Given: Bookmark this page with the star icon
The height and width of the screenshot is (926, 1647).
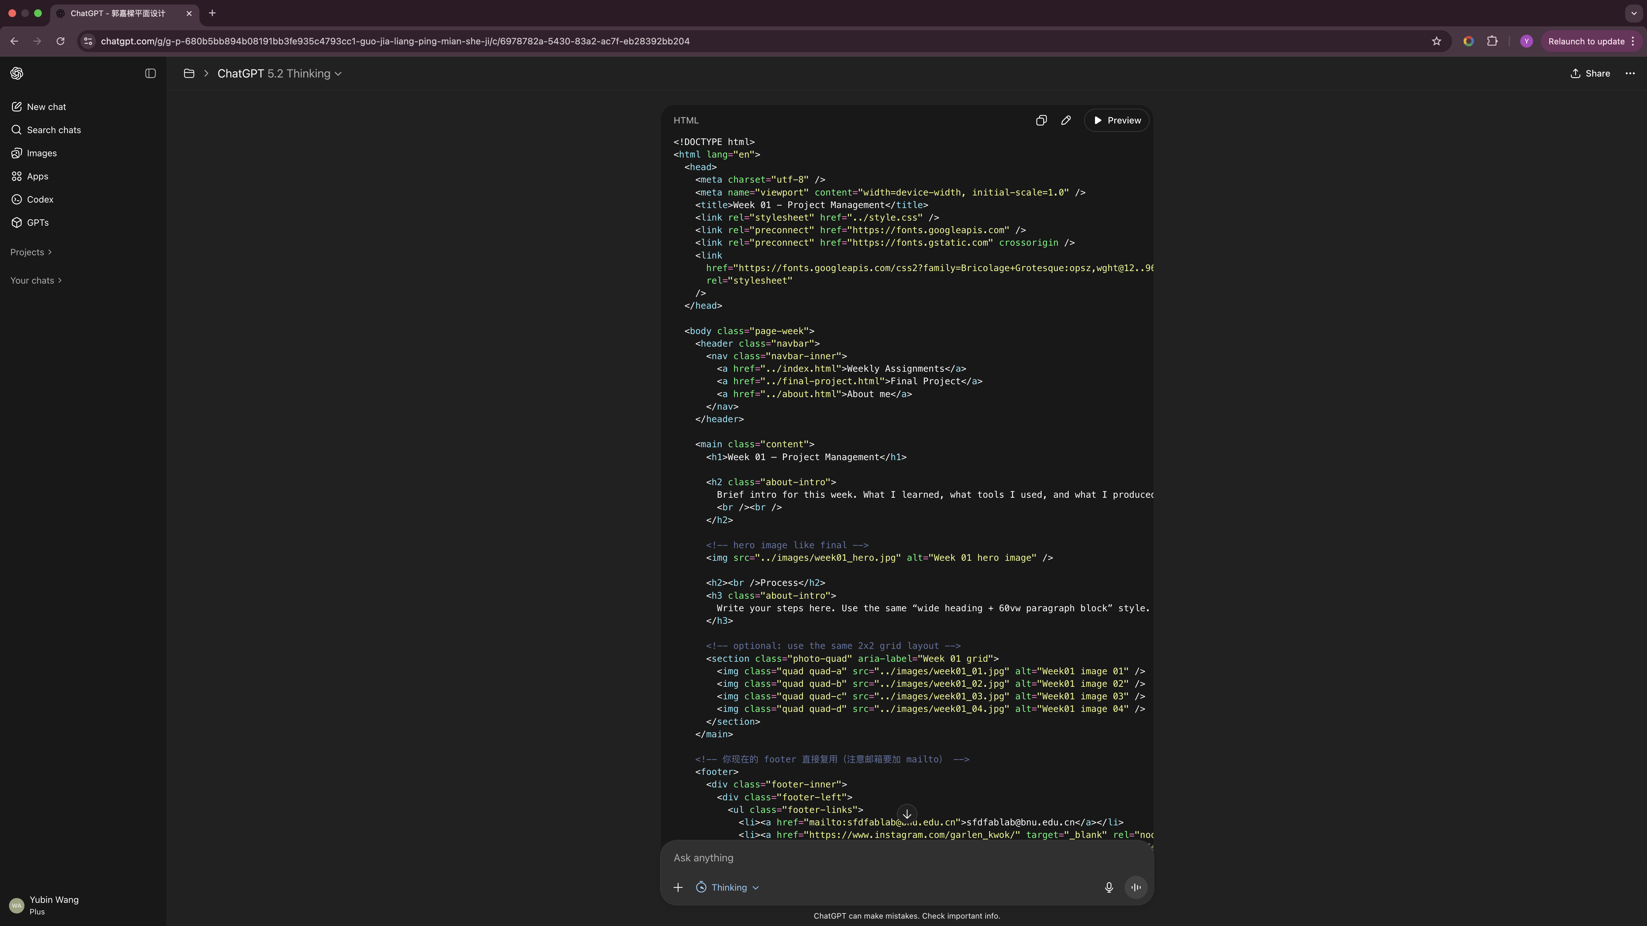Looking at the screenshot, I should pyautogui.click(x=1436, y=41).
